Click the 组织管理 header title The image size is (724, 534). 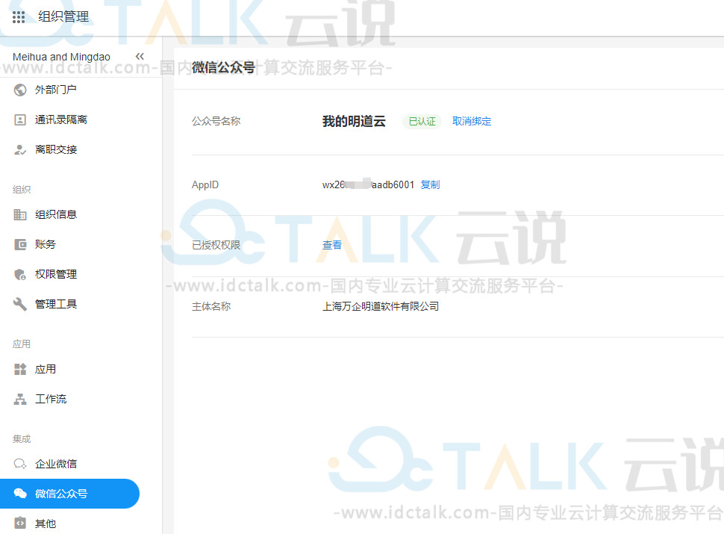point(63,17)
